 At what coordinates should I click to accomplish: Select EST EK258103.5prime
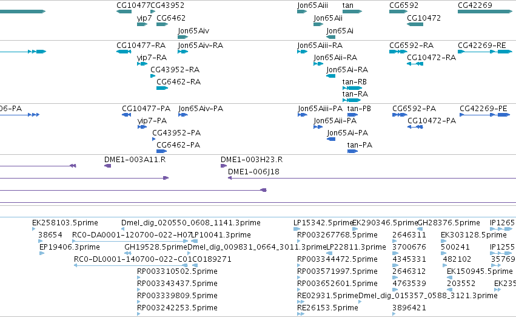(33, 229)
